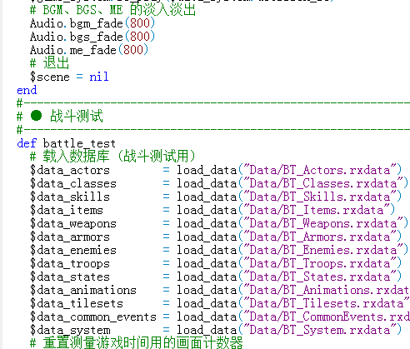Image resolution: width=410 pixels, height=349 pixels.
Task: Click the comment "# 退出"
Action: (x=49, y=63)
